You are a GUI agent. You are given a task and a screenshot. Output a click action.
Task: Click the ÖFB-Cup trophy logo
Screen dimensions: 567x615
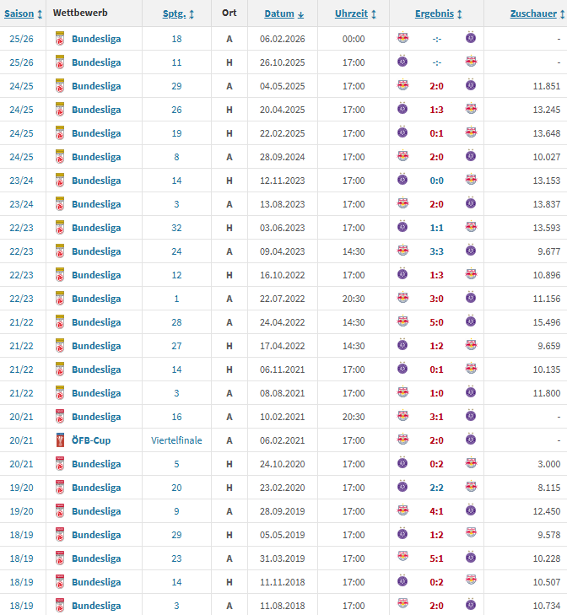tap(59, 440)
